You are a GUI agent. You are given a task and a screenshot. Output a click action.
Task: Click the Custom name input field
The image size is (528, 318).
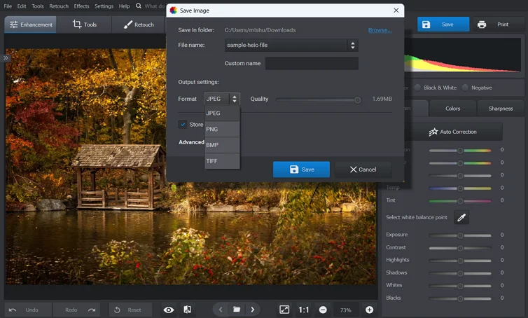[312, 63]
